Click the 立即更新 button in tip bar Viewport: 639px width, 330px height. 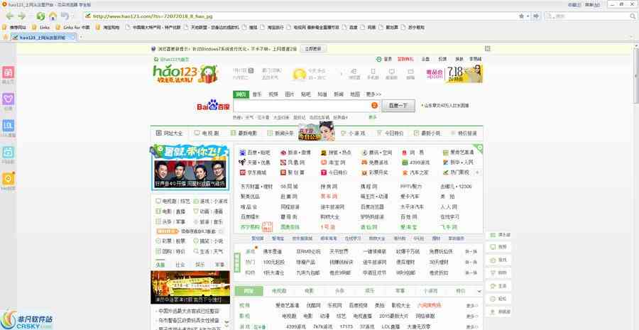(x=313, y=48)
